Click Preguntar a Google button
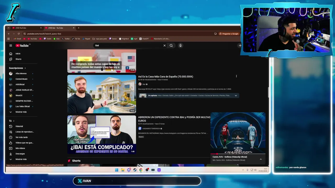 229,34
